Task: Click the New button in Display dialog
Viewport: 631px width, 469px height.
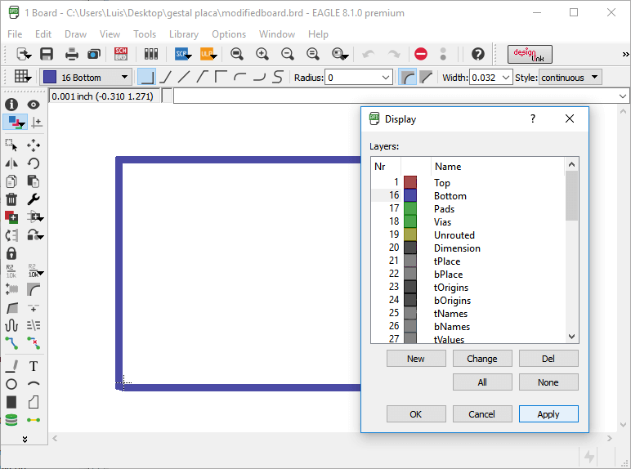Action: click(416, 359)
